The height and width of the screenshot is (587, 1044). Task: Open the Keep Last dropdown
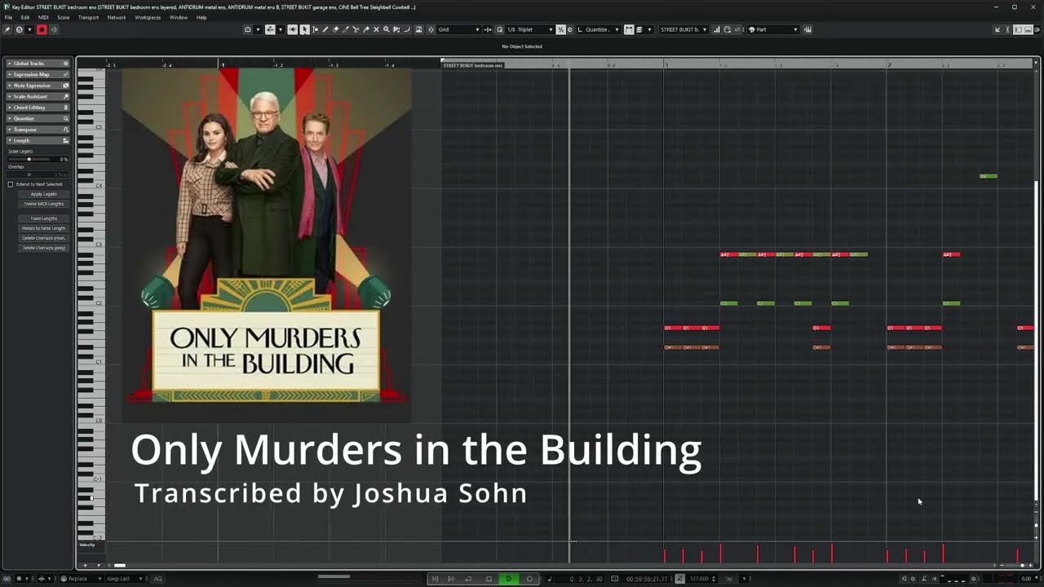(126, 579)
